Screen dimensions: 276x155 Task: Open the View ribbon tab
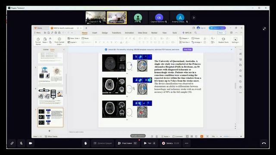point(164,33)
